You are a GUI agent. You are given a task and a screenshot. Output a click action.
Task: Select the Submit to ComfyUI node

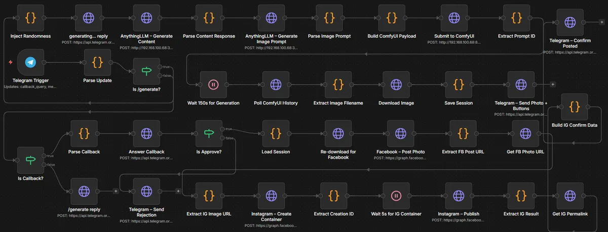coord(454,18)
